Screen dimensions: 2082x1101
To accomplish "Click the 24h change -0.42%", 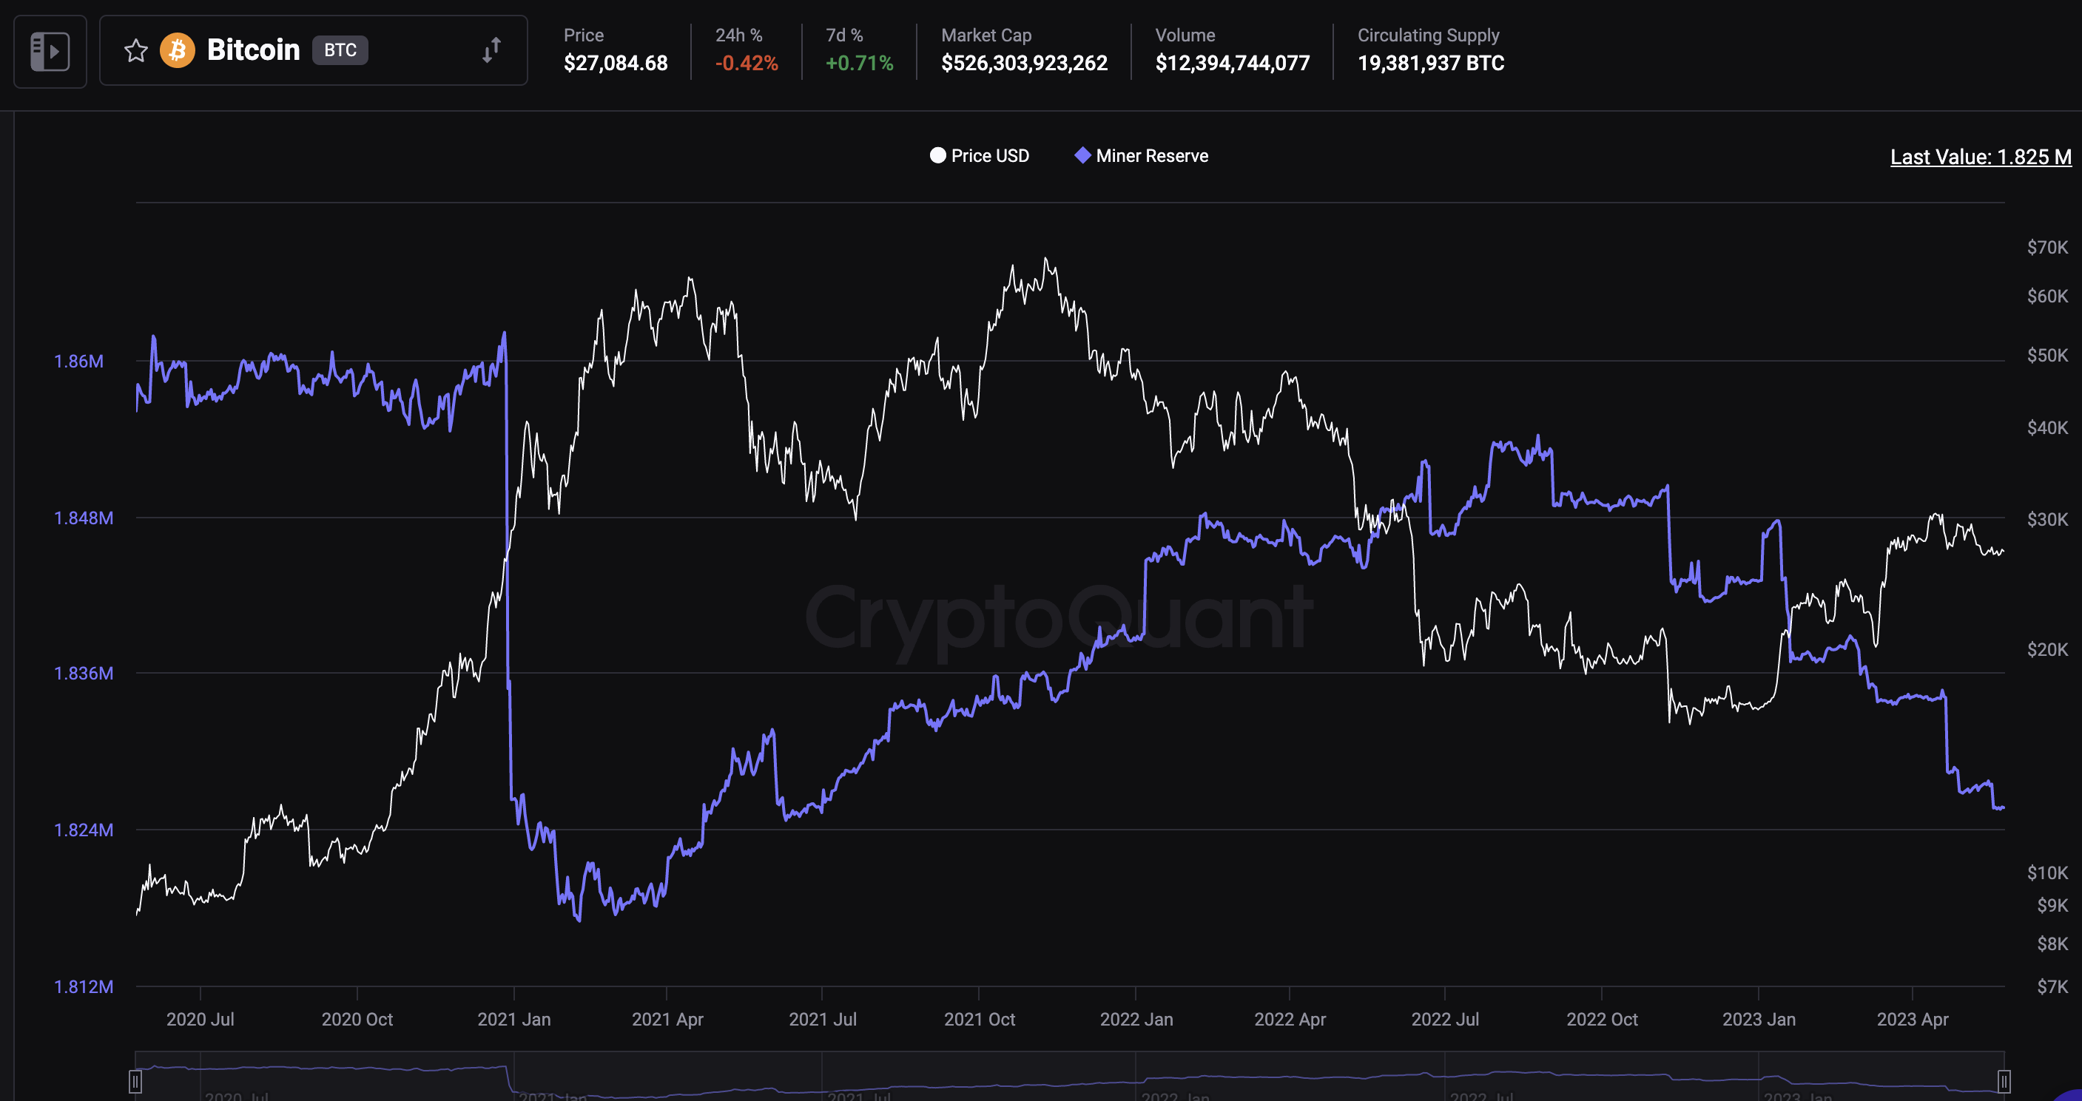I will coord(747,63).
